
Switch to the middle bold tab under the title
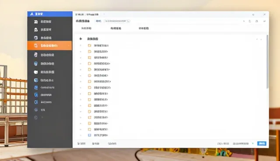click(115, 28)
